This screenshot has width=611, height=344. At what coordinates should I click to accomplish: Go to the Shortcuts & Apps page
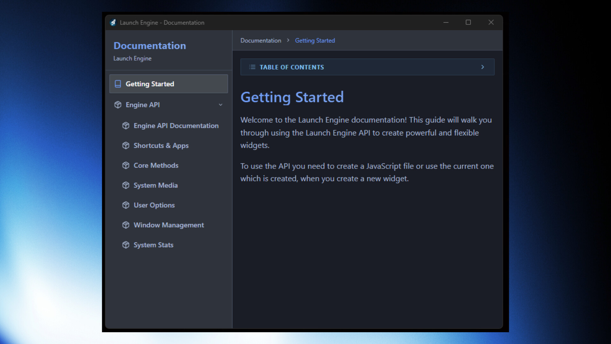pos(161,146)
